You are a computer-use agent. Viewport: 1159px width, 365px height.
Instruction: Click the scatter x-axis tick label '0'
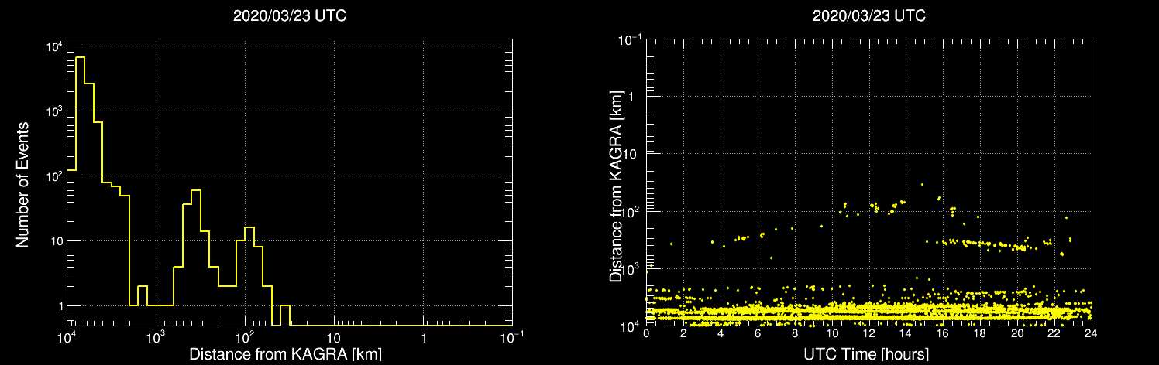click(646, 334)
